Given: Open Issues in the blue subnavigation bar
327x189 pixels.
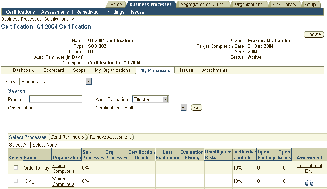Looking at the screenshot, I should (137, 12).
